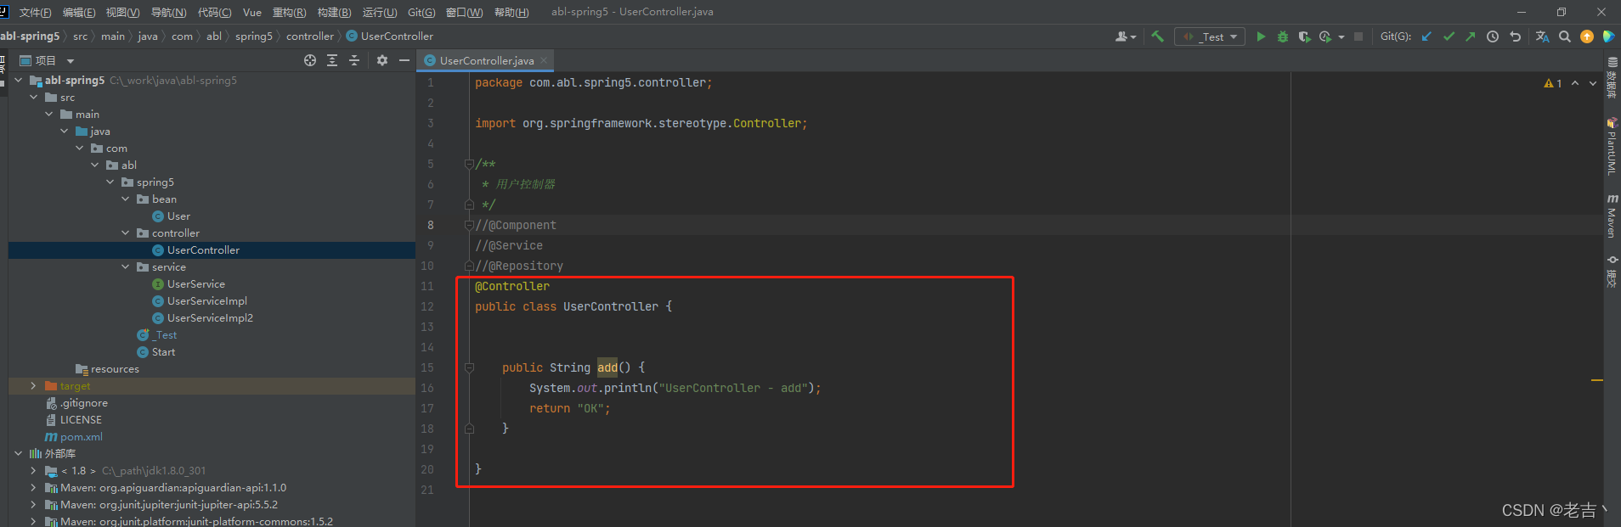The height and width of the screenshot is (527, 1621).
Task: Click Git Rollback undo arrow
Action: point(1515,36)
